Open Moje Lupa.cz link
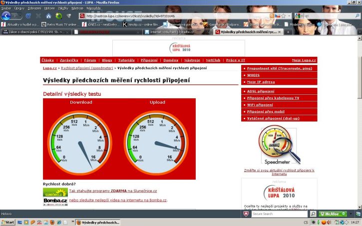 click(x=304, y=60)
